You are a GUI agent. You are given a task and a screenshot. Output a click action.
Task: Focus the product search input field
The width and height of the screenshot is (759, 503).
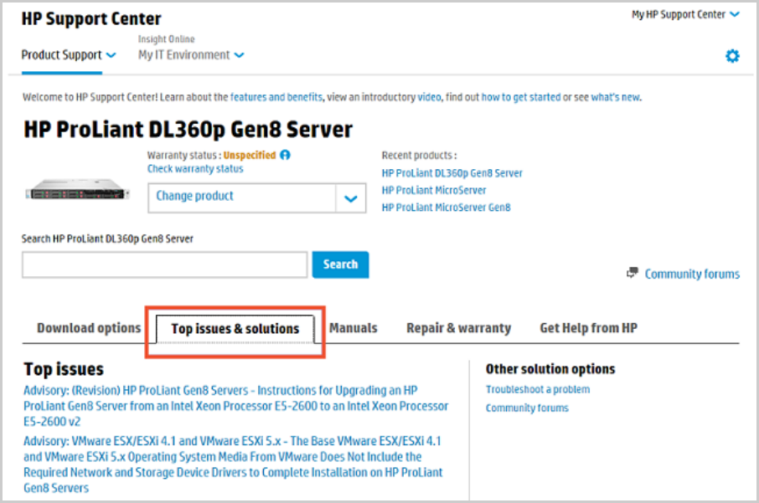point(164,264)
